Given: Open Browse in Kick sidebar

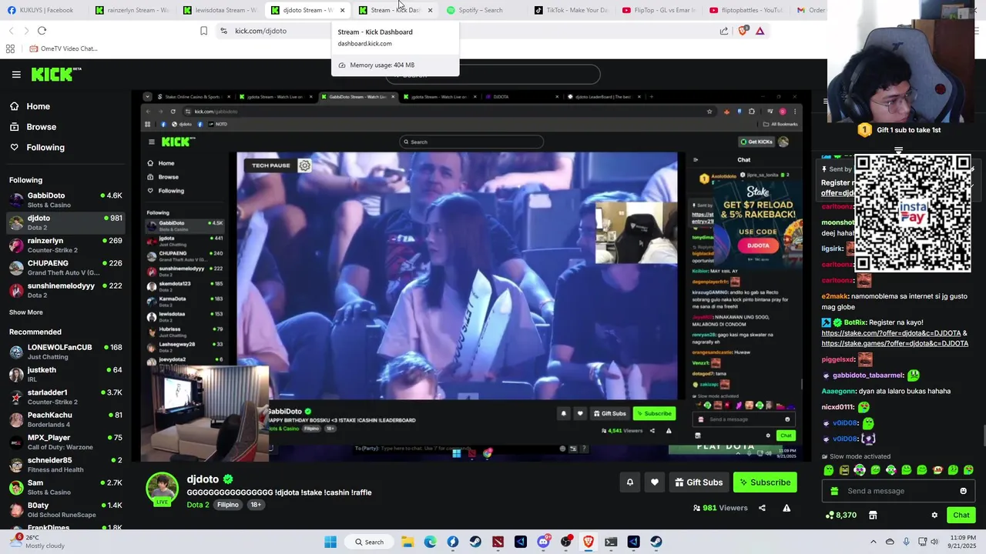Looking at the screenshot, I should click(x=65, y=127).
